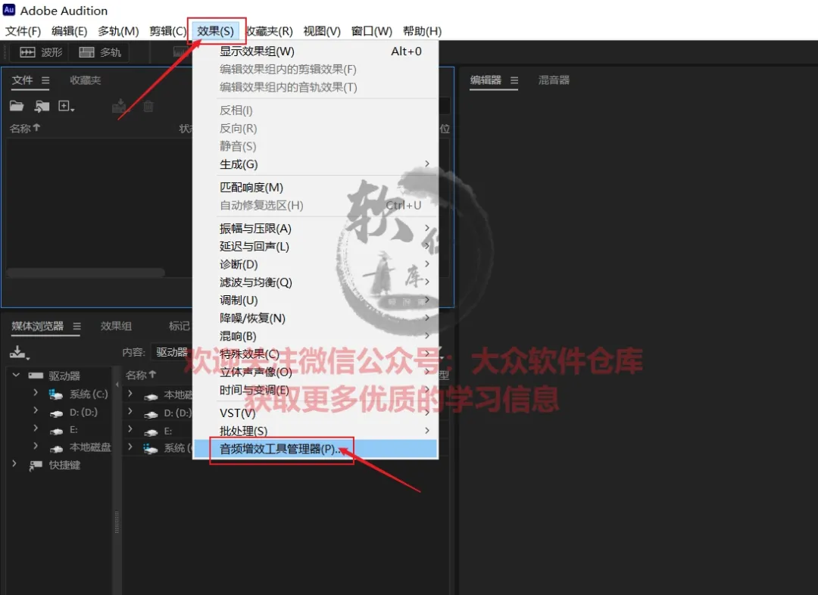Open the 降噪/恢复(N) submenu
Viewport: 818px width, 595px height.
(x=316, y=318)
